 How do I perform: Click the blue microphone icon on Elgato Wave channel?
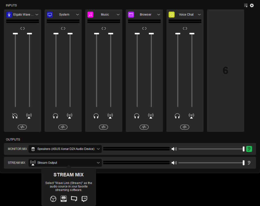point(9,15)
